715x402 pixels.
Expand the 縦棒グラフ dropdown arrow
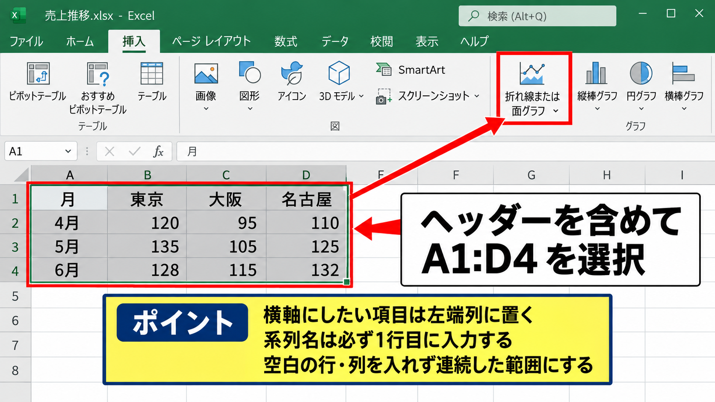coord(597,109)
